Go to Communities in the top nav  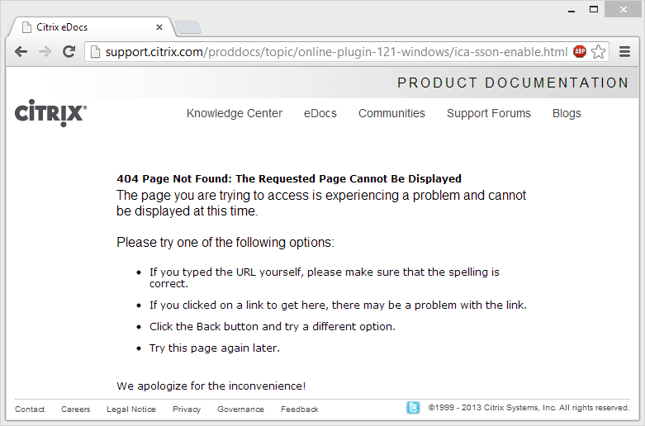pyautogui.click(x=391, y=113)
